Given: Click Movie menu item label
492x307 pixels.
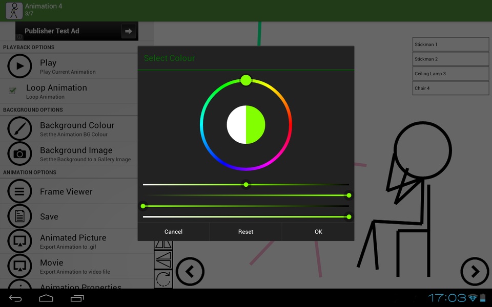Looking at the screenshot, I should [x=52, y=262].
